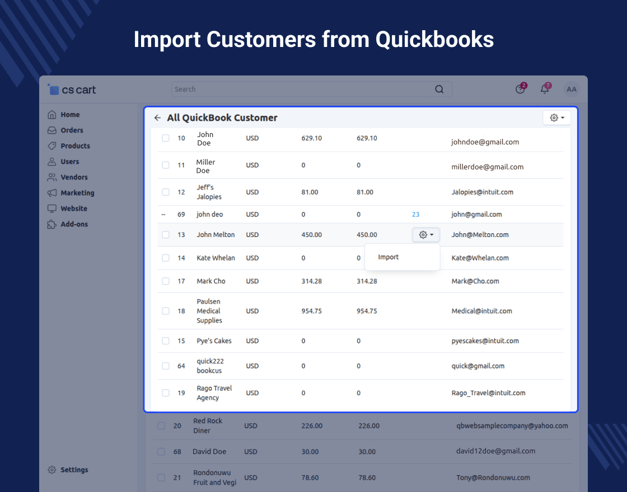
Task: Check the box for Kate Whelan row
Action: point(166,258)
